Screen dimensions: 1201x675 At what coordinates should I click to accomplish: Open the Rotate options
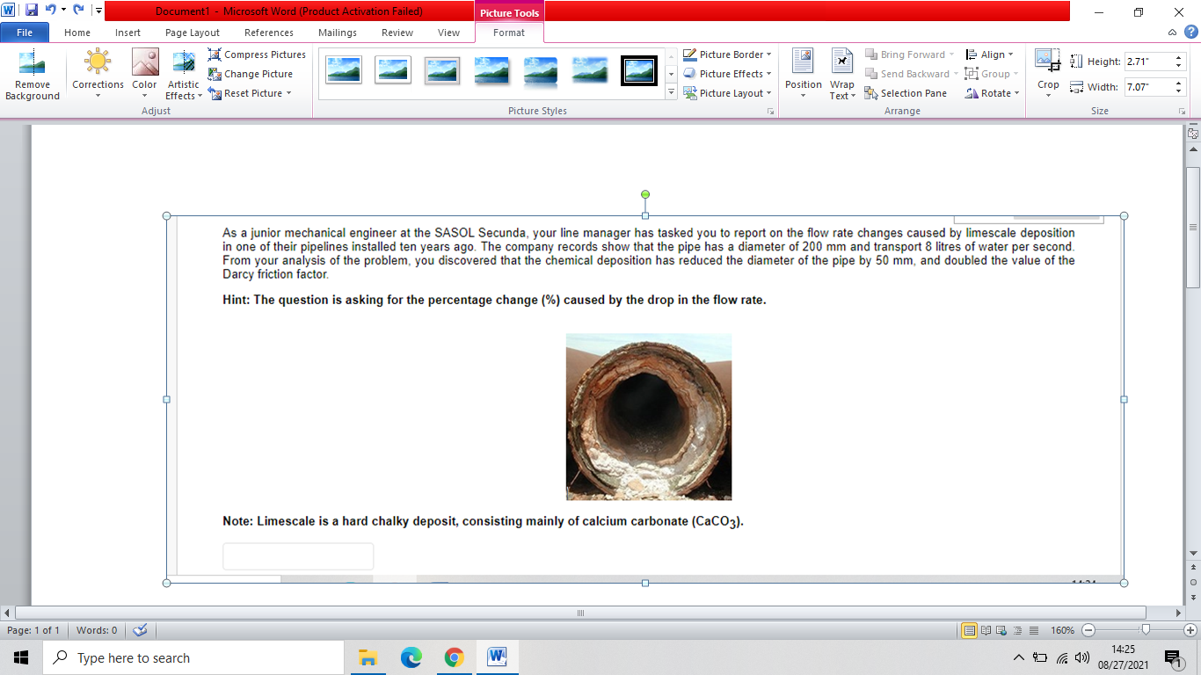992,93
